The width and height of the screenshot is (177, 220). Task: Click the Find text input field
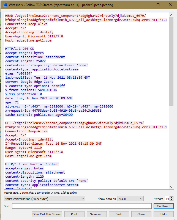coord(82,206)
